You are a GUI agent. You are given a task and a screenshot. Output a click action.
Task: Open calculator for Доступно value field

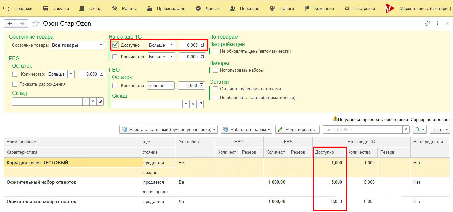tap(202, 45)
